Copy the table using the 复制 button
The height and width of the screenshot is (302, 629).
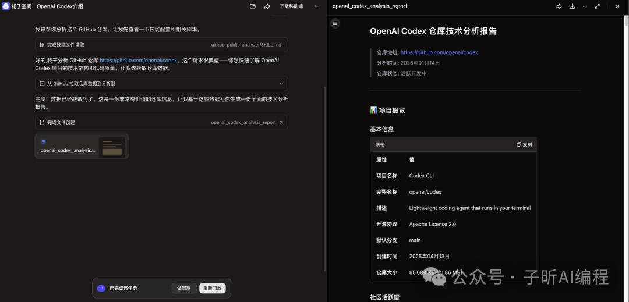524,144
